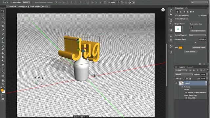
Task: Open the Opacity slider dropdown arrow
Action: 207,74
